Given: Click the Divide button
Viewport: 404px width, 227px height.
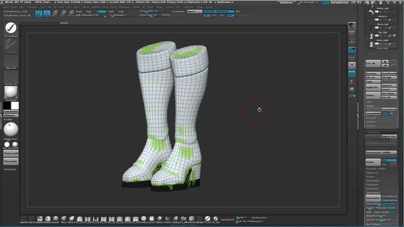Looking at the screenshot, I should click(373, 163).
